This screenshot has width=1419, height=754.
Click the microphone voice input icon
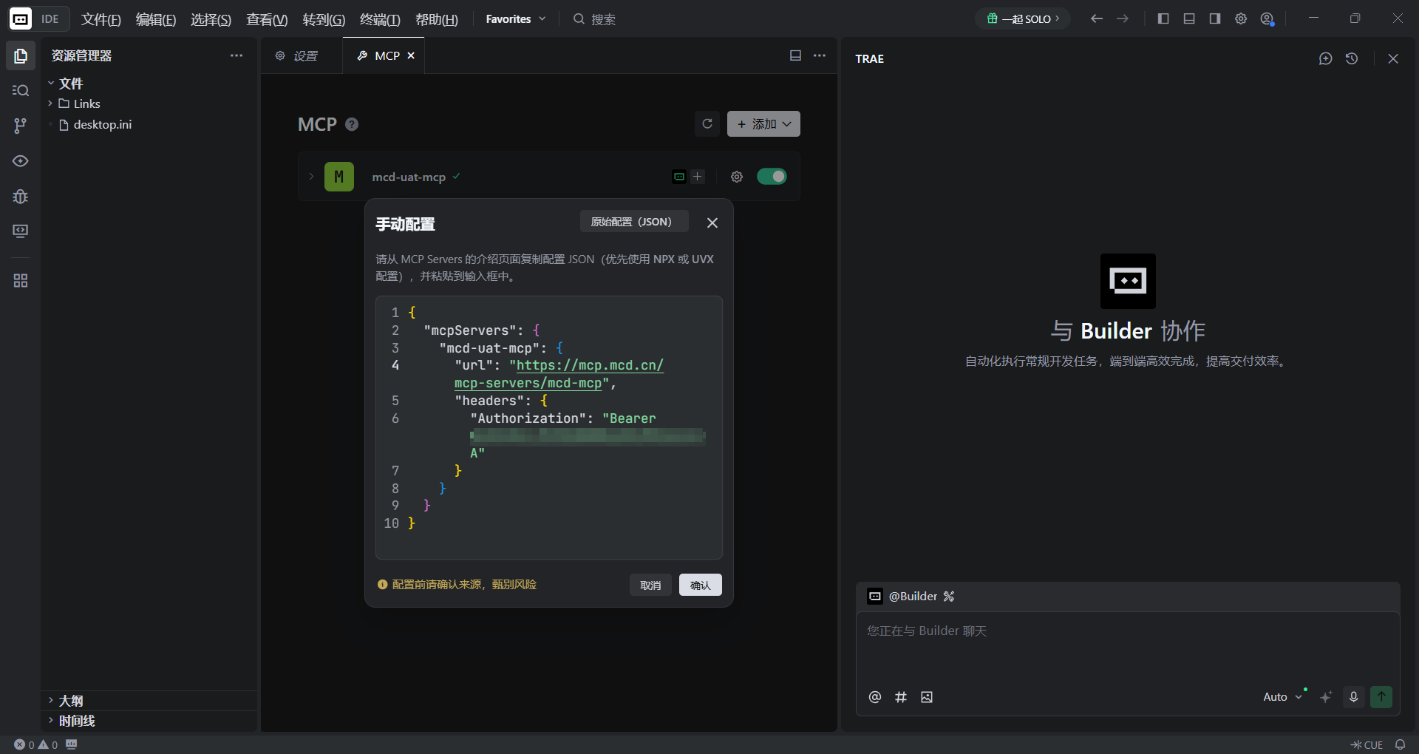coord(1353,696)
